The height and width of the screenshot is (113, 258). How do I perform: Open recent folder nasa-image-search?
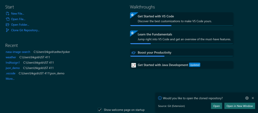click(18, 52)
